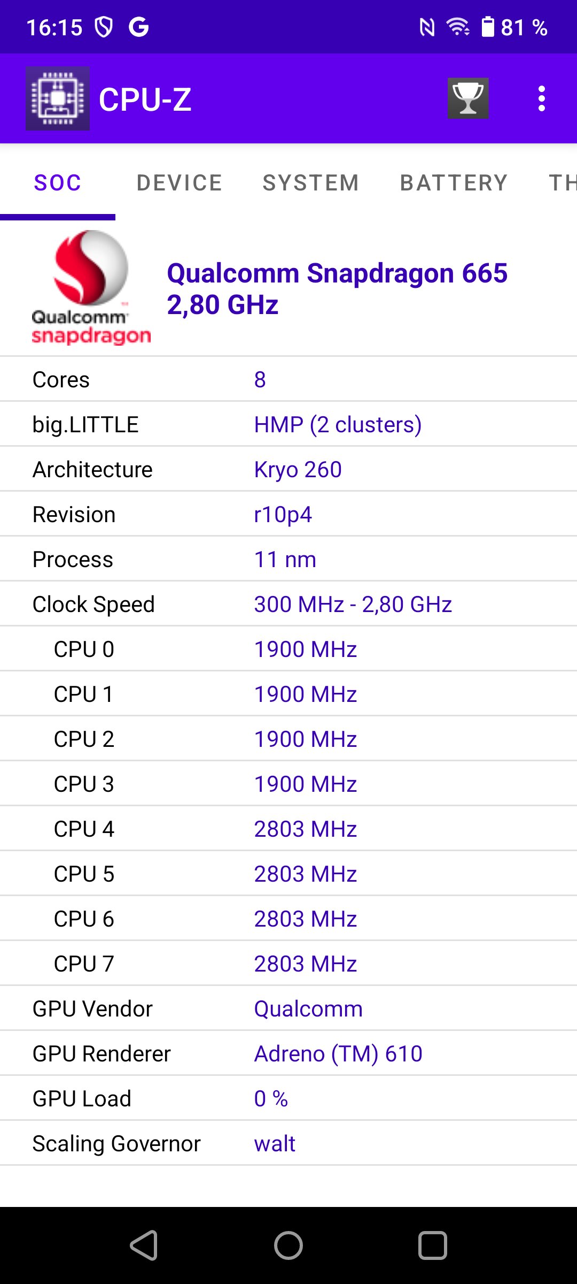Open the BATTERY tab
The image size is (577, 1284).
pyautogui.click(x=454, y=183)
